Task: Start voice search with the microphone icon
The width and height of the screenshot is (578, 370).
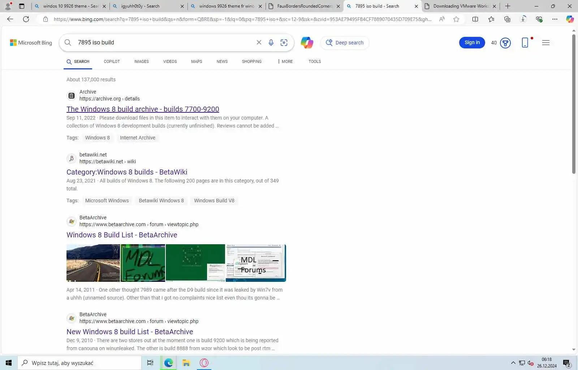Action: coord(271,43)
